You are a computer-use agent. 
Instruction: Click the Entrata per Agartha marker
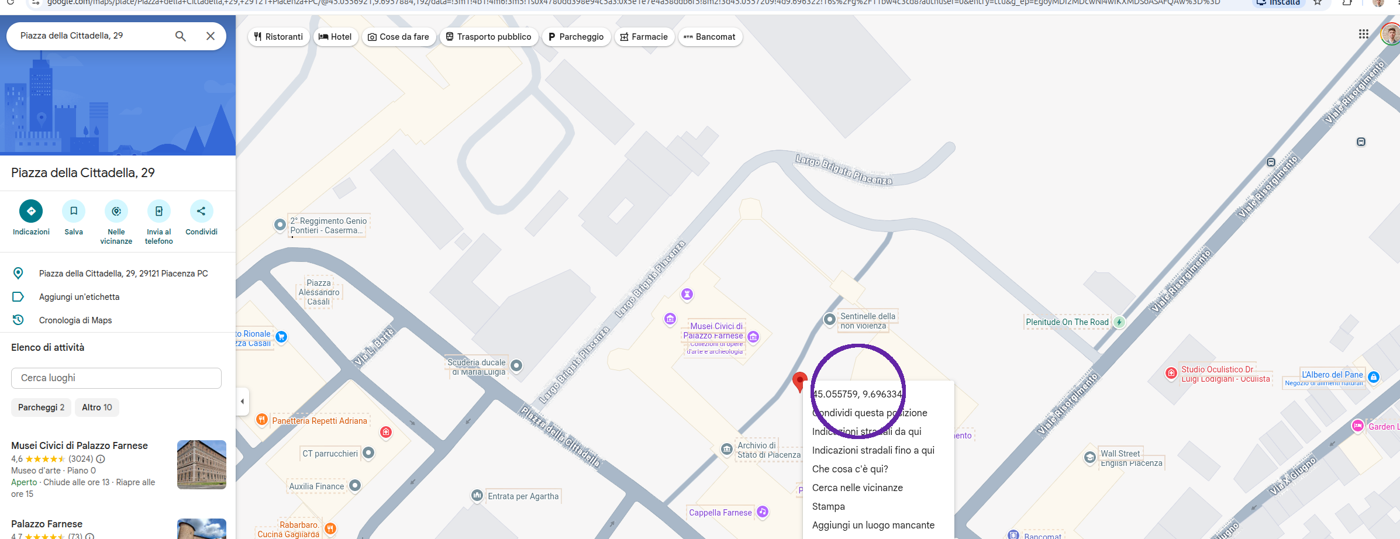click(x=477, y=496)
